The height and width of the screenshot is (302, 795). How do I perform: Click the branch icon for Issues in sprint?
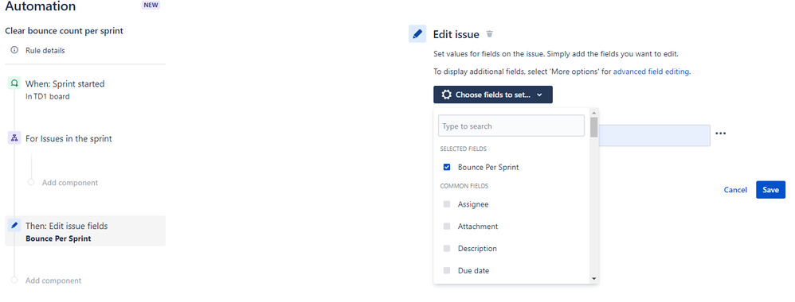tap(14, 138)
